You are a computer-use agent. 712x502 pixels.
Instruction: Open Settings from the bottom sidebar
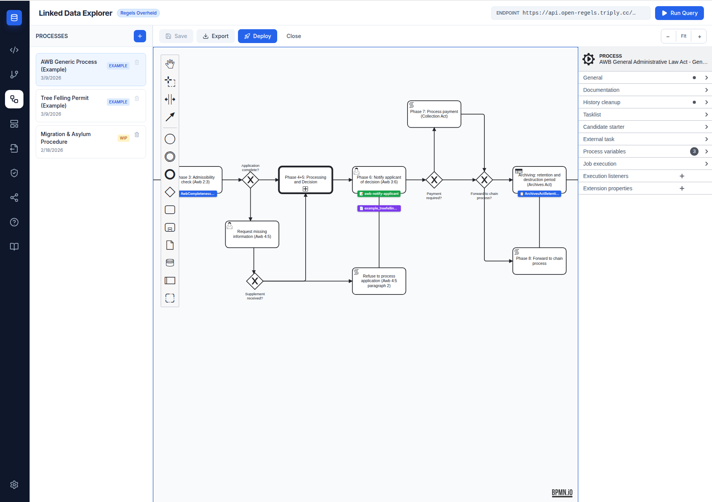14,485
